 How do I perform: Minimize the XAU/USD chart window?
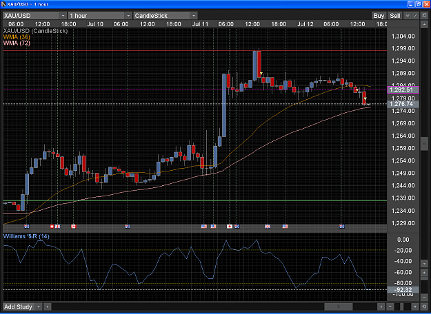(411, 4)
